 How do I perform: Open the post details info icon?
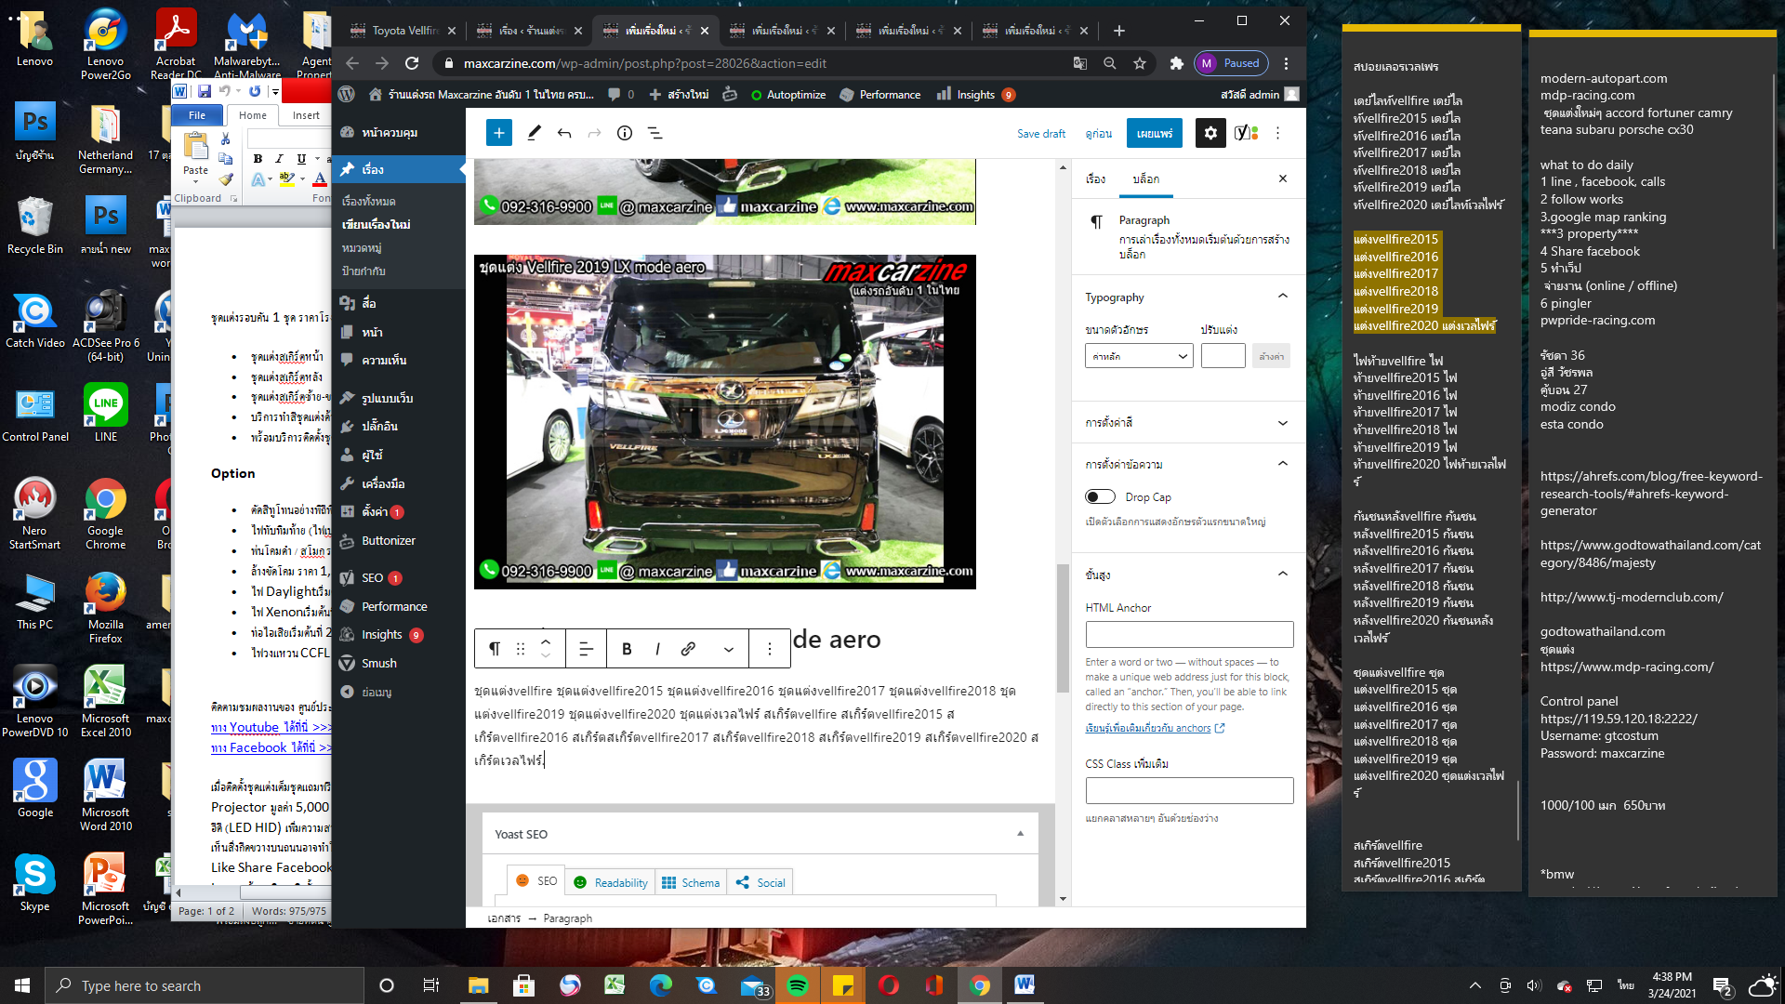coord(625,133)
